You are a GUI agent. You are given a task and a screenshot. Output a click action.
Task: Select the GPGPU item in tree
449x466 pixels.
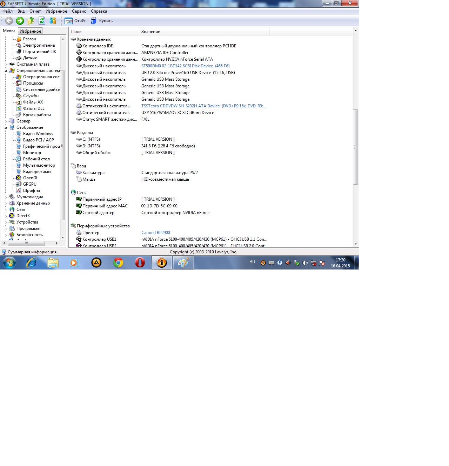(x=29, y=184)
